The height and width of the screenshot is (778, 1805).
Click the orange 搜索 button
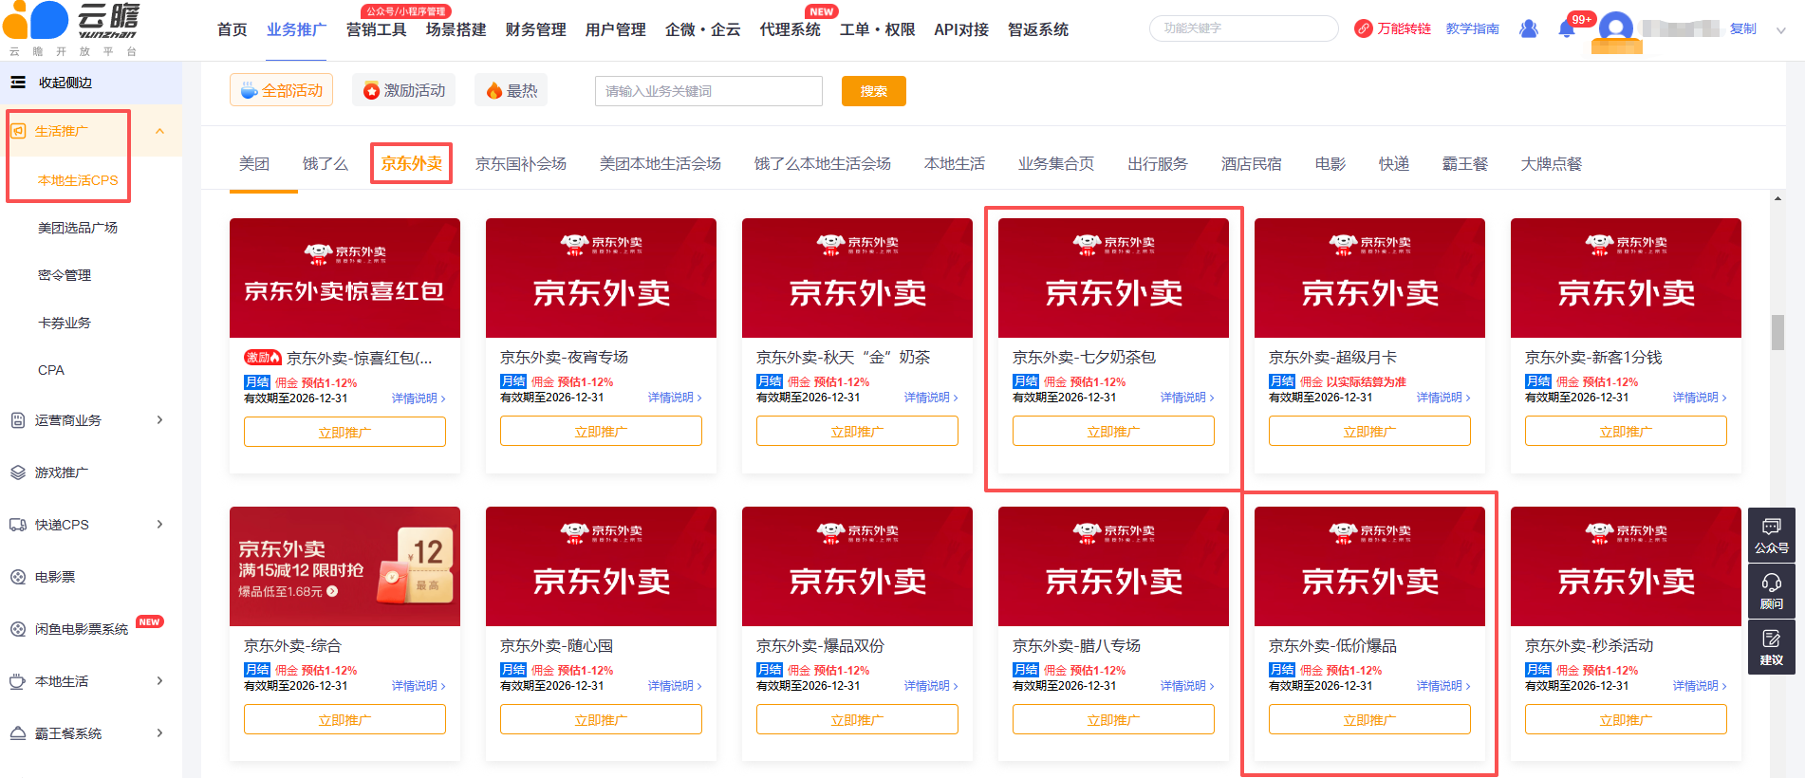pyautogui.click(x=874, y=91)
